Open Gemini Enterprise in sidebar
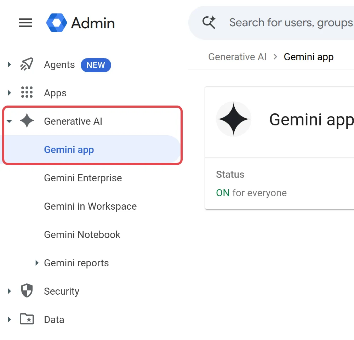The image size is (354, 340). pos(83,178)
